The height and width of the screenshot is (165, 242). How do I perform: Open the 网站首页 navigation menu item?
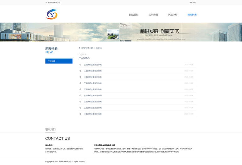134,15
